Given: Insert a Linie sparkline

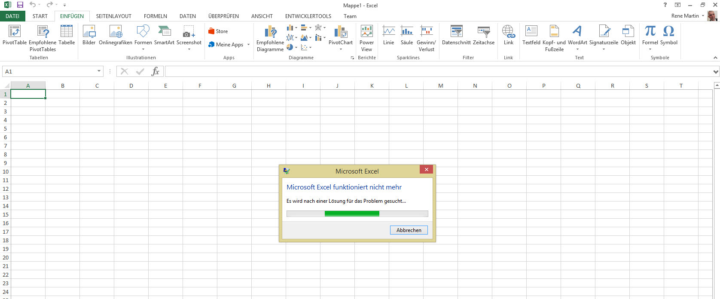Looking at the screenshot, I should click(388, 35).
